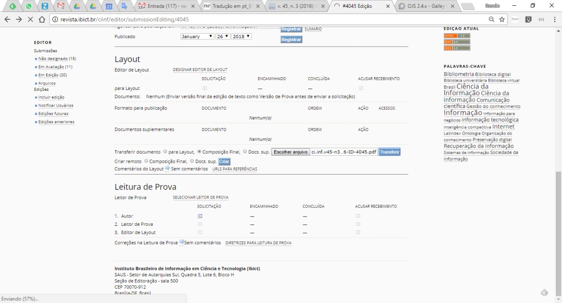
Task: Open a new browser tab
Action: 468,7
